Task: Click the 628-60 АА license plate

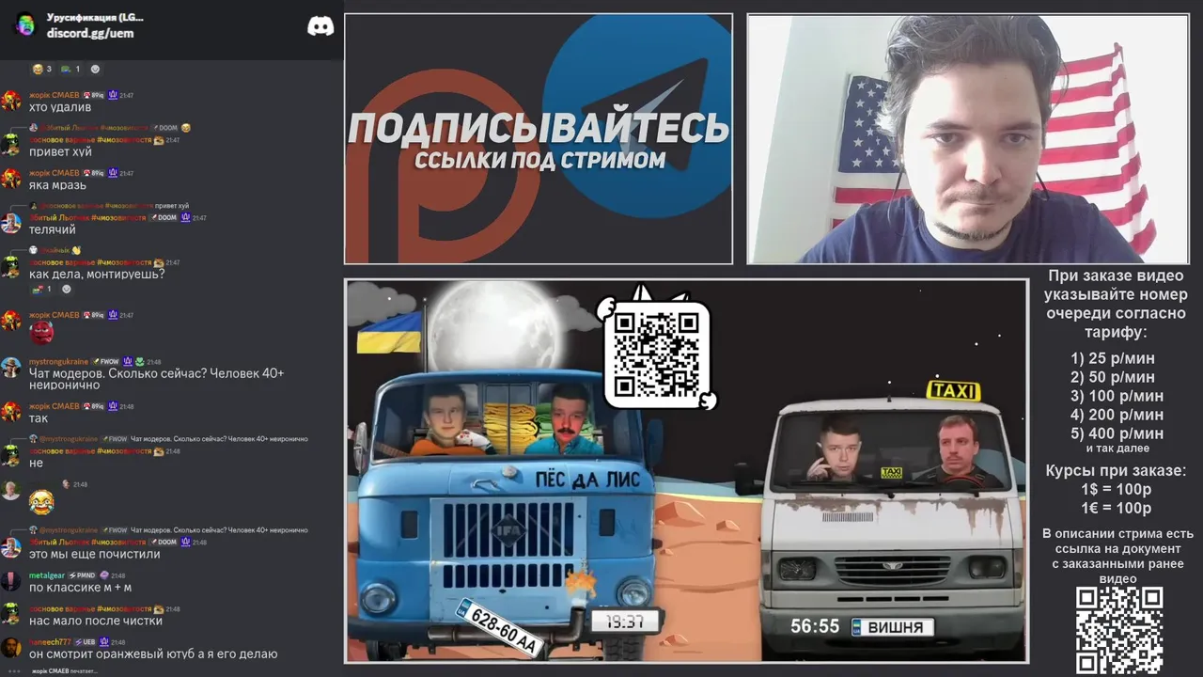Action: tap(498, 627)
